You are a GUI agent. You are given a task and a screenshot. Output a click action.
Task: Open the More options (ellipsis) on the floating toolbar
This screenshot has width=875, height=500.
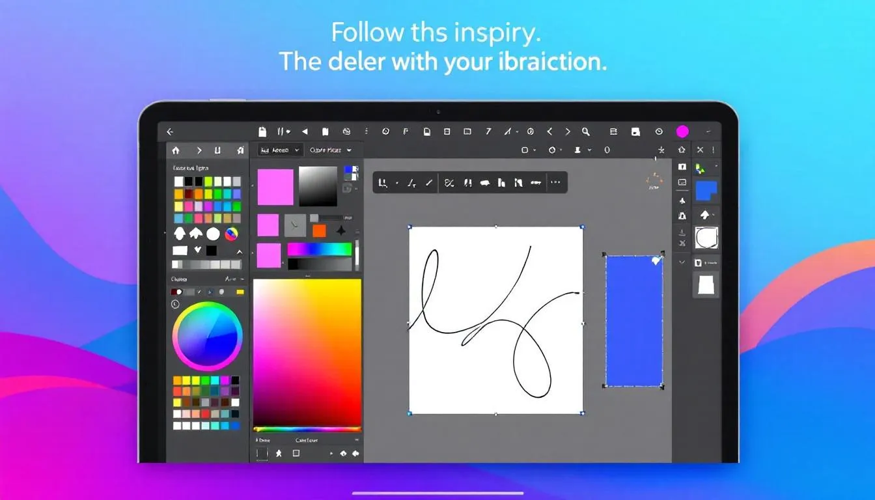555,182
